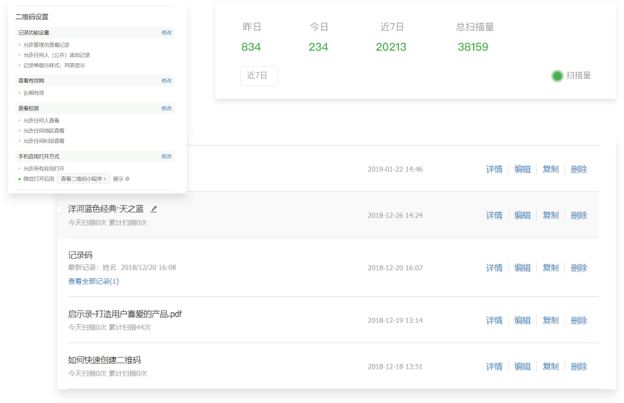
Task: Click 删除 for the 2019-01-22 14:46 row
Action: [579, 169]
